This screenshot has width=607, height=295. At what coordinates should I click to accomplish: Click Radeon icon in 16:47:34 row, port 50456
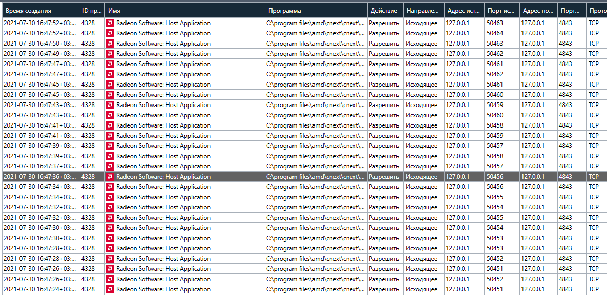110,187
